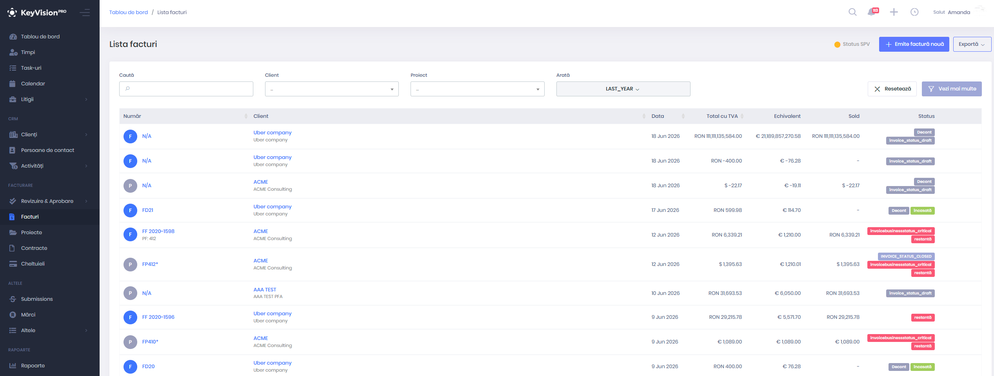Click Emite factură nouă button
Screen dimensions: 994x376
pos(914,44)
